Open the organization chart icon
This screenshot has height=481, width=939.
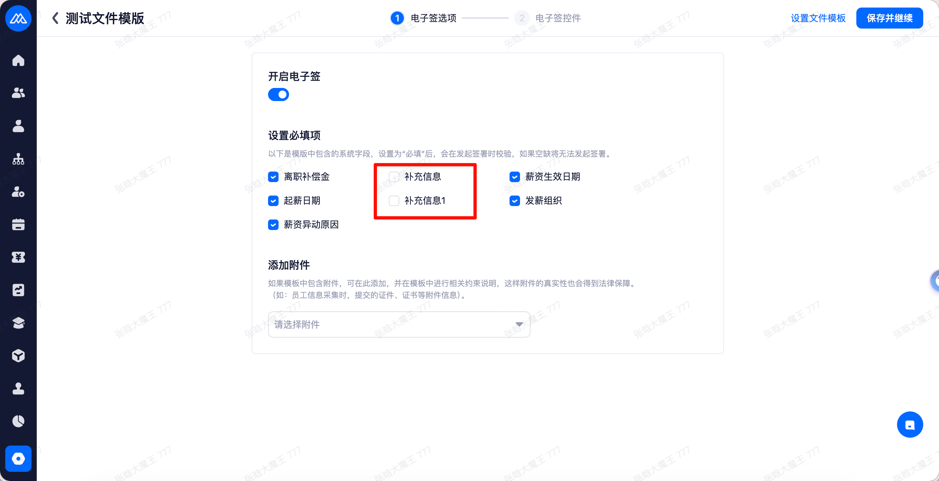pos(18,159)
